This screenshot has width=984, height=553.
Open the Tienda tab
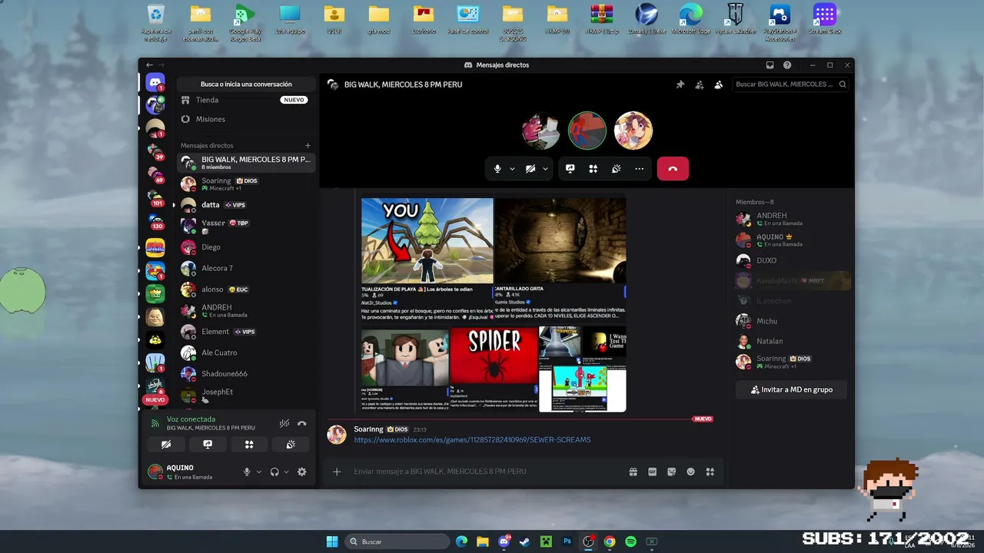tap(244, 100)
